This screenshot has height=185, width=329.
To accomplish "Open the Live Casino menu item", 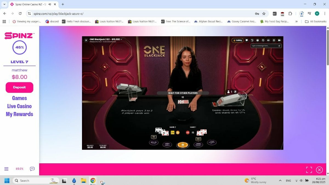I will point(19,106).
